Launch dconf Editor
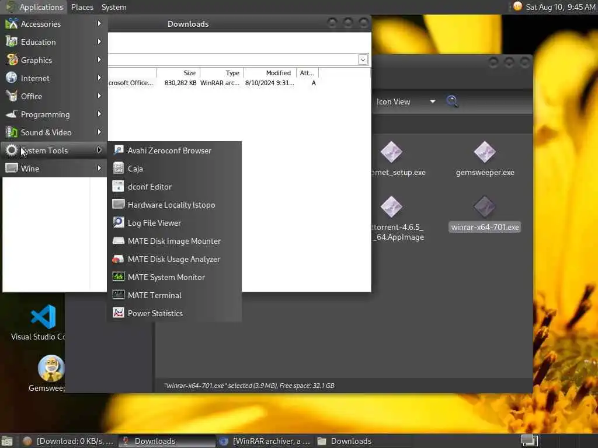598x448 pixels. point(174,187)
